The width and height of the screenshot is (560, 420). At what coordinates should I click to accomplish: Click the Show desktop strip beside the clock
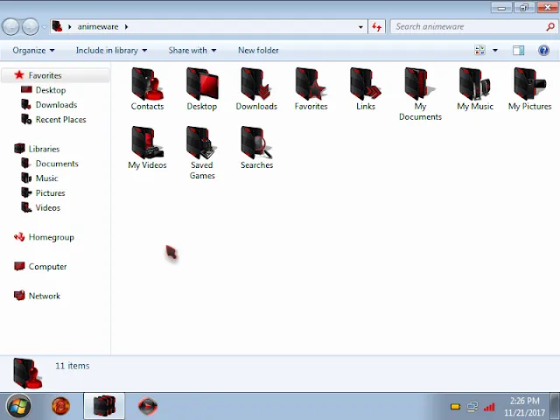coord(555,406)
